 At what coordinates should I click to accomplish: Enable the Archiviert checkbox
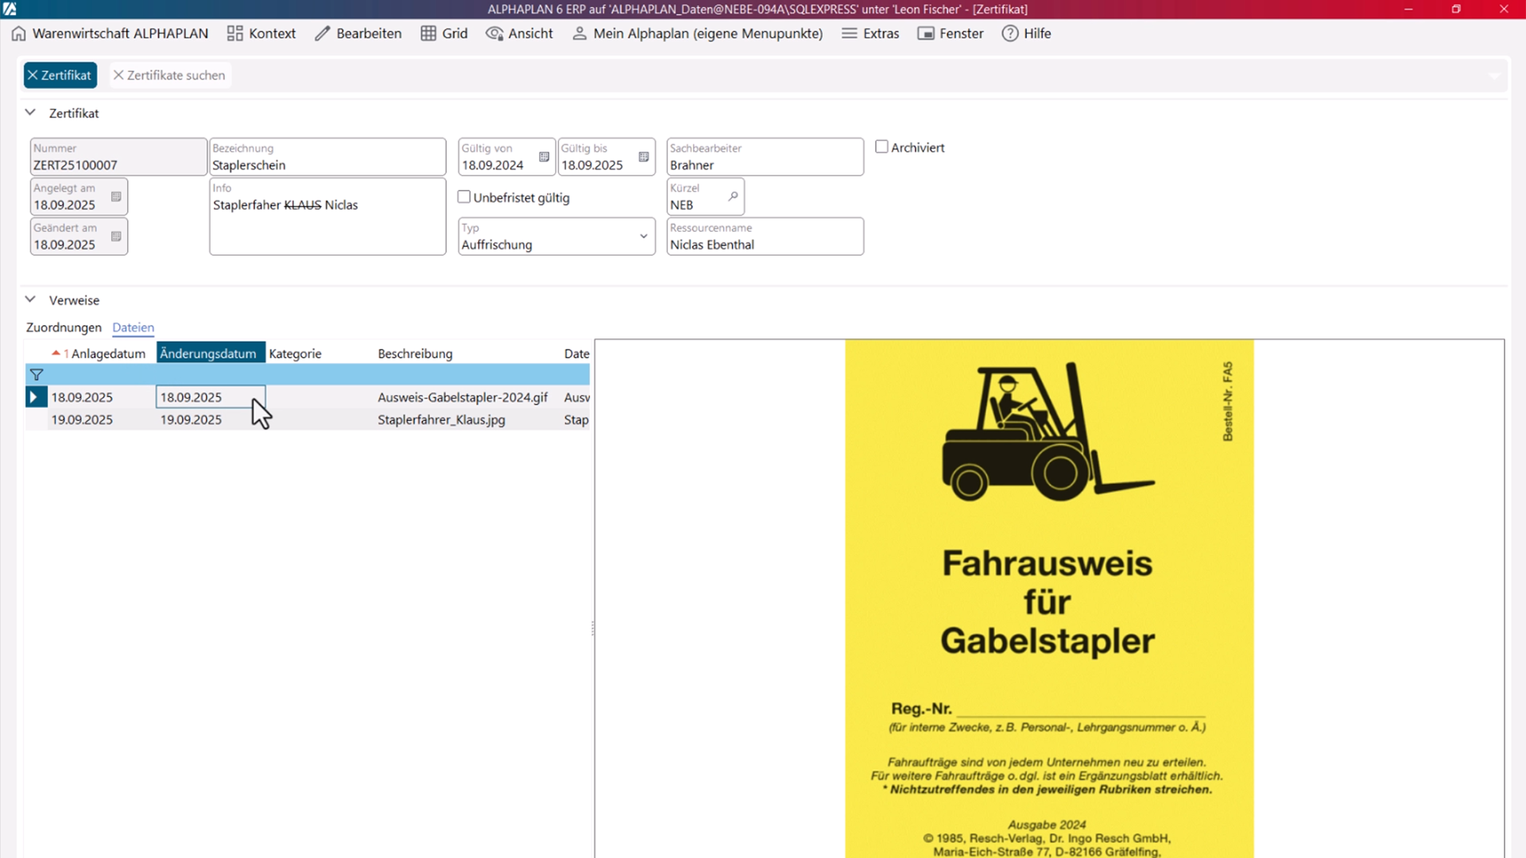(881, 147)
